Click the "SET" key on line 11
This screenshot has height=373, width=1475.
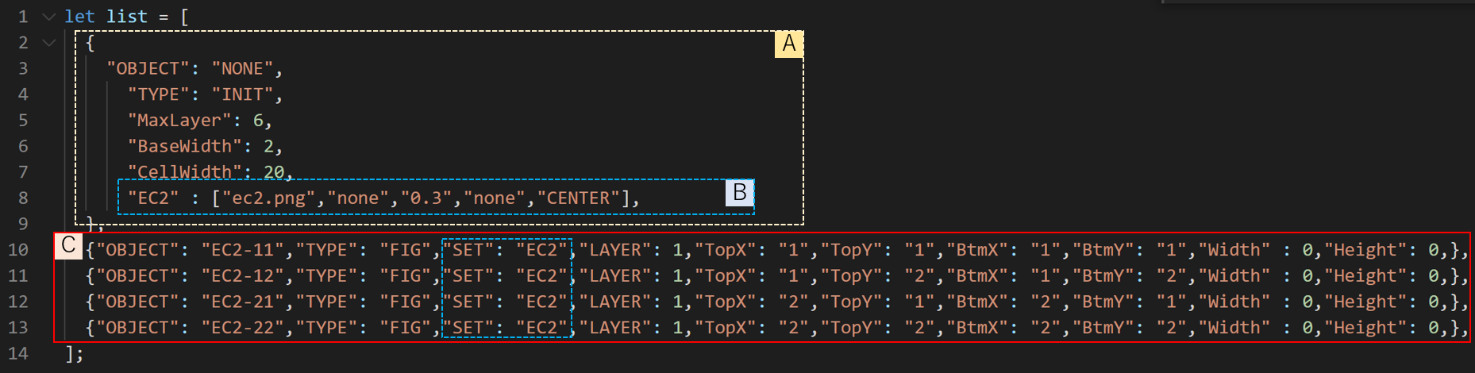tap(468, 276)
